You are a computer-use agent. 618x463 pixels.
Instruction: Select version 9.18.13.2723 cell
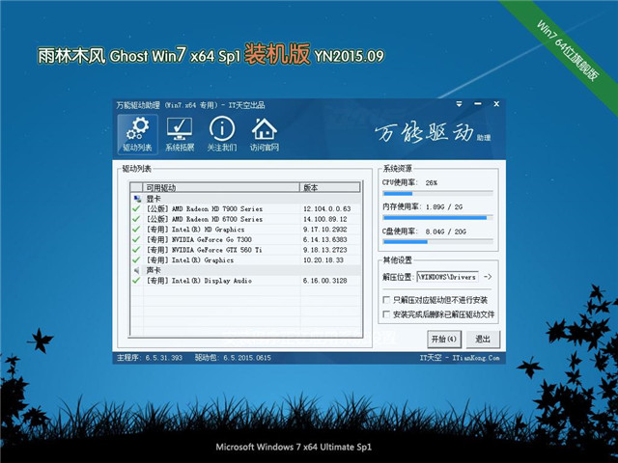click(x=325, y=250)
